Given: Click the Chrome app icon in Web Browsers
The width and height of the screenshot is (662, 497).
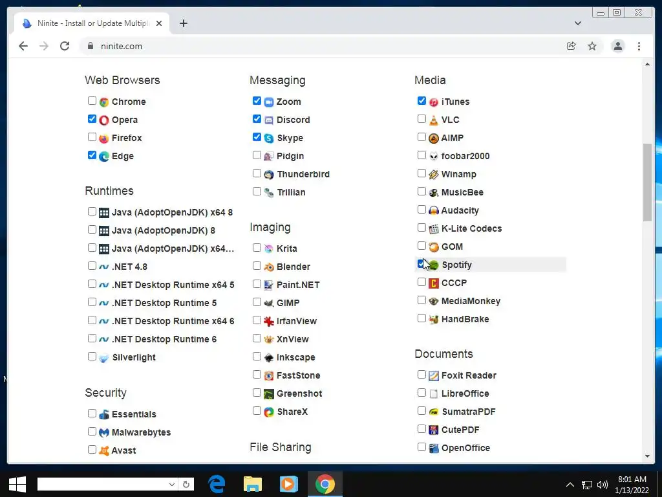Looking at the screenshot, I should click(x=104, y=102).
